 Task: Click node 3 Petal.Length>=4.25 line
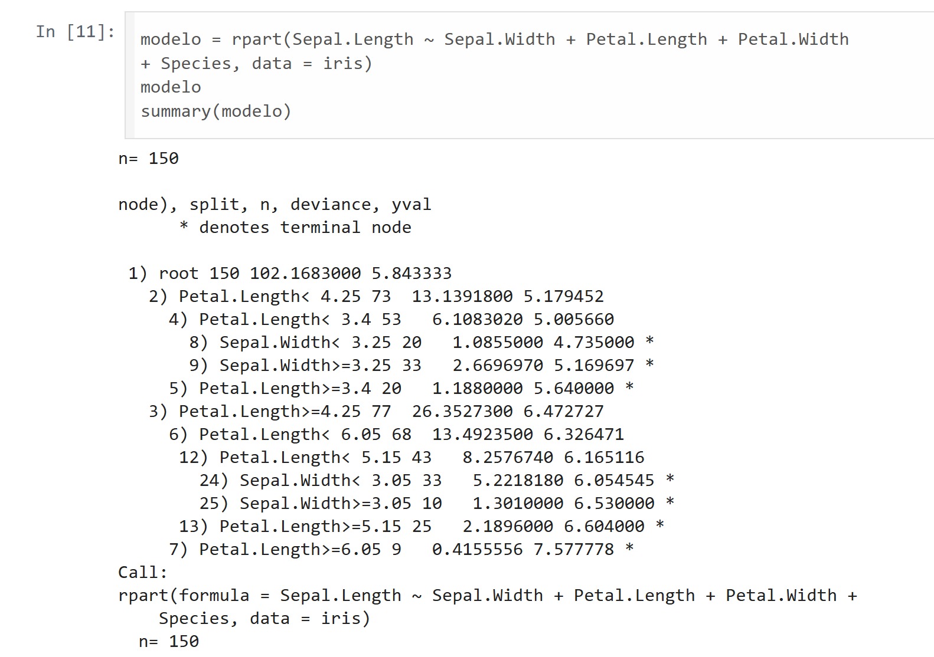[x=375, y=412]
